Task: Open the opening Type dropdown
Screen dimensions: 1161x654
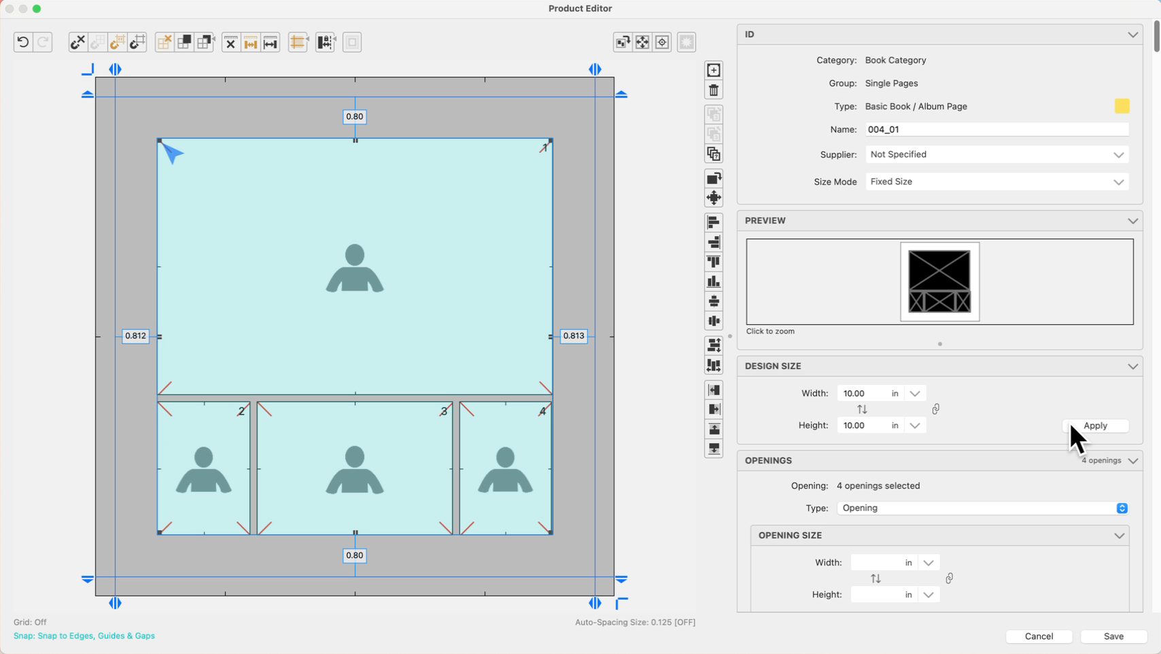Action: (x=982, y=509)
